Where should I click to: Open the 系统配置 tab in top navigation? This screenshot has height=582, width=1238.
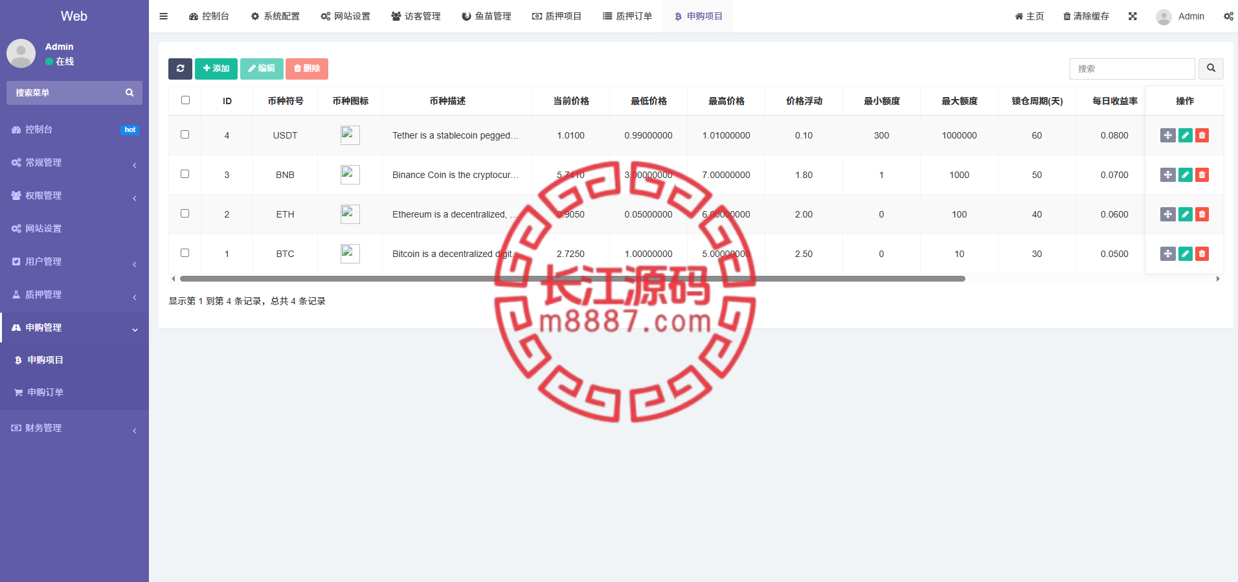[275, 16]
